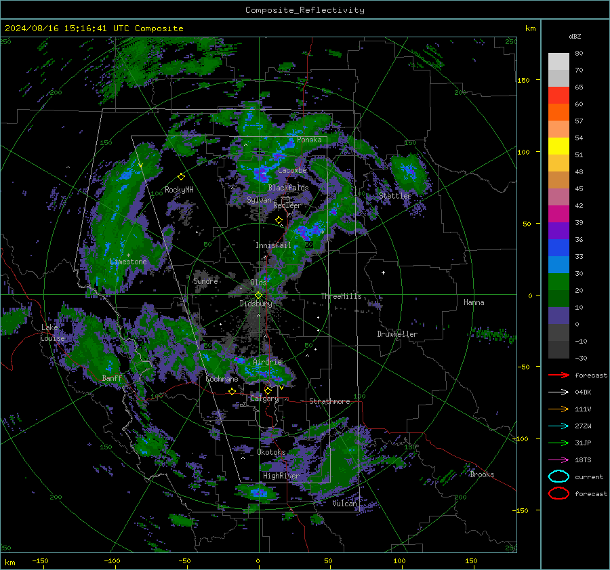The width and height of the screenshot is (610, 570).
Task: Click the cyan 'current' ellipse symbol
Action: 558,476
